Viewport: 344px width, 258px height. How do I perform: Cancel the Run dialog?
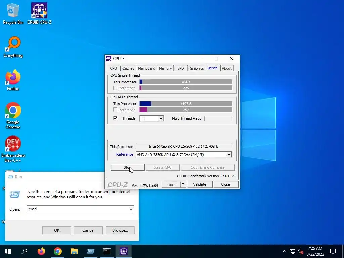(88, 230)
